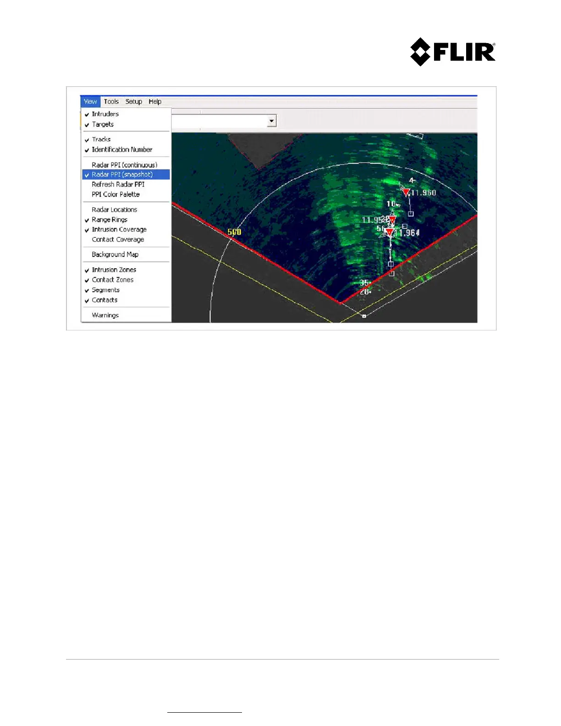Click the red intruder triangle labeled 11.960

coord(406,192)
